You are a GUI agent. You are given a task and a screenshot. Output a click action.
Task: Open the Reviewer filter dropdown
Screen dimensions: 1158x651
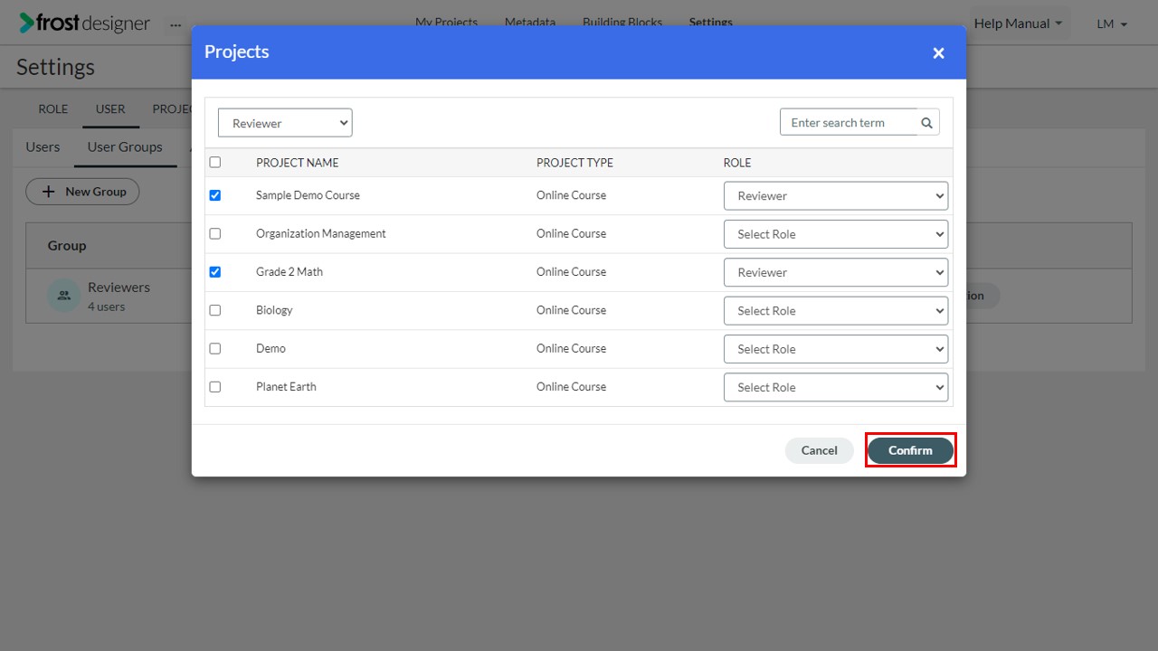click(x=285, y=123)
